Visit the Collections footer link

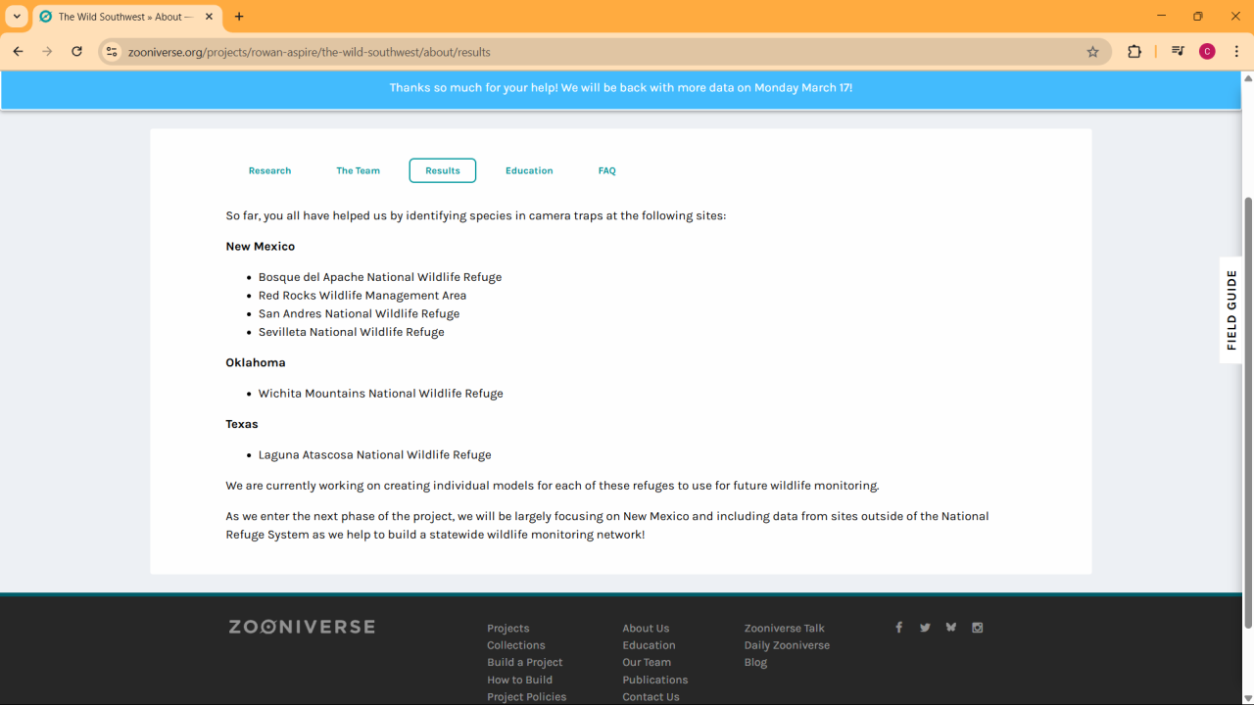click(516, 645)
